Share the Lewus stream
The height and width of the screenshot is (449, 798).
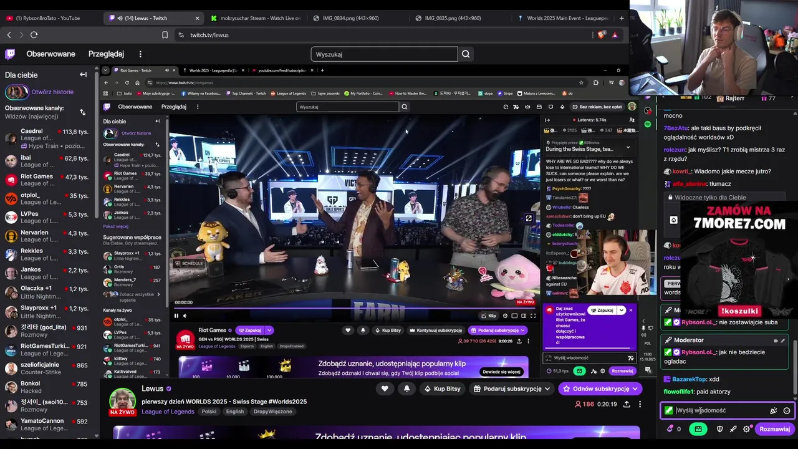point(627,404)
